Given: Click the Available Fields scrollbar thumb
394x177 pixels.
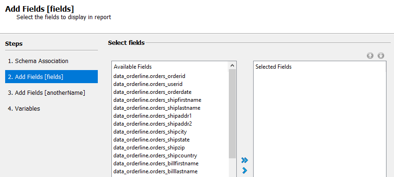Looking at the screenshot, I should pyautogui.click(x=233, y=114).
